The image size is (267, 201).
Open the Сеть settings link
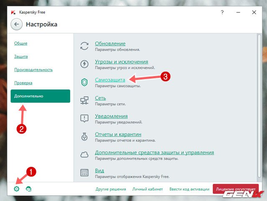[x=100, y=98]
